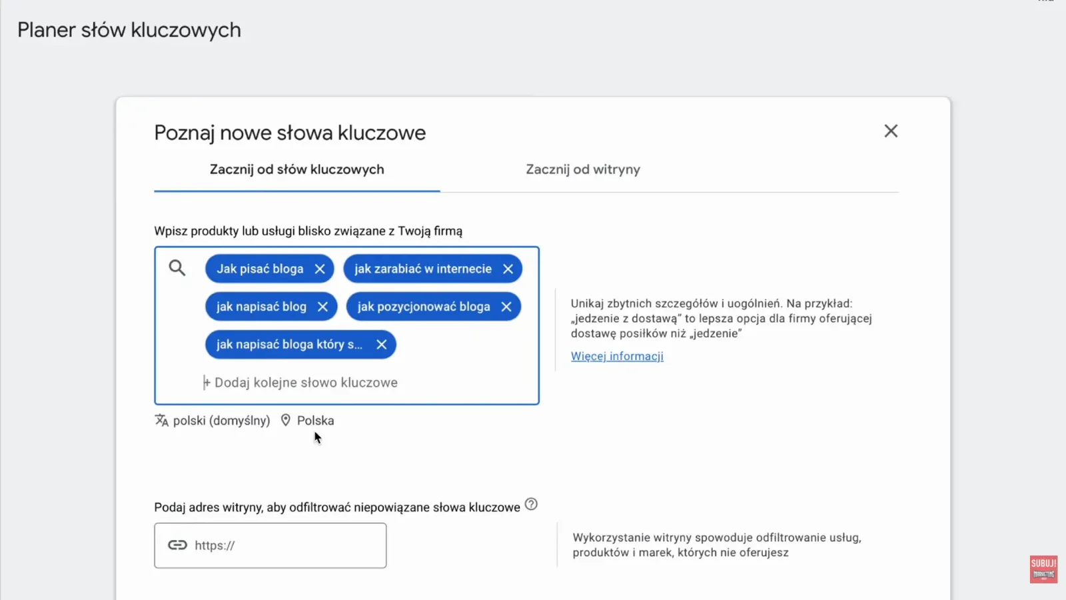Switch to "Zacznij od witryny" tab

pyautogui.click(x=583, y=169)
